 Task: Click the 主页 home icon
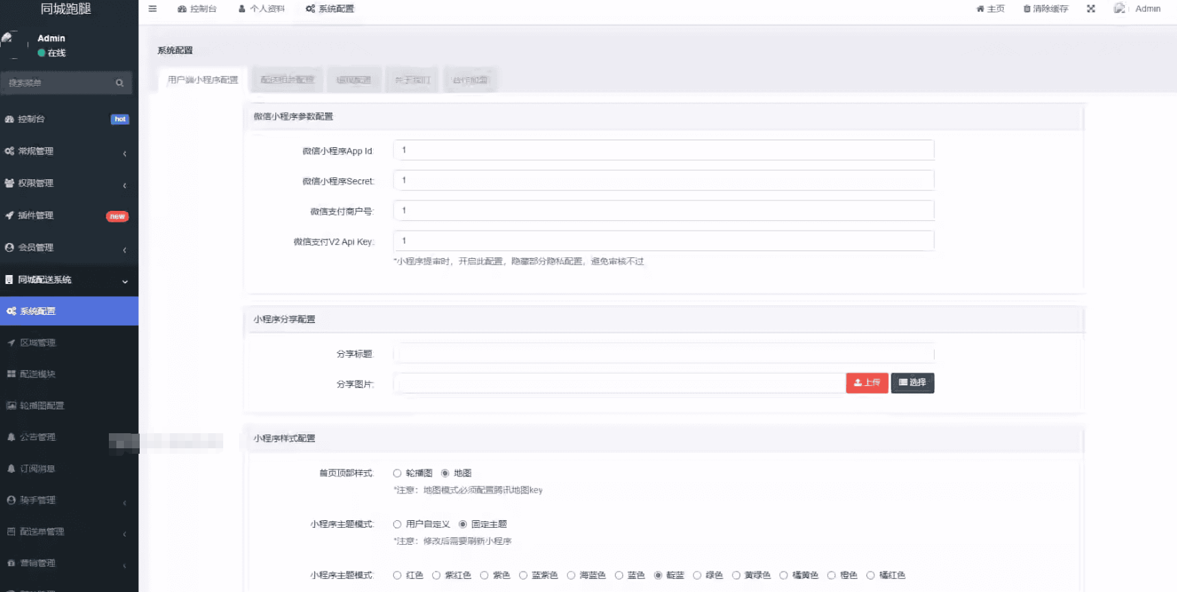(x=980, y=9)
